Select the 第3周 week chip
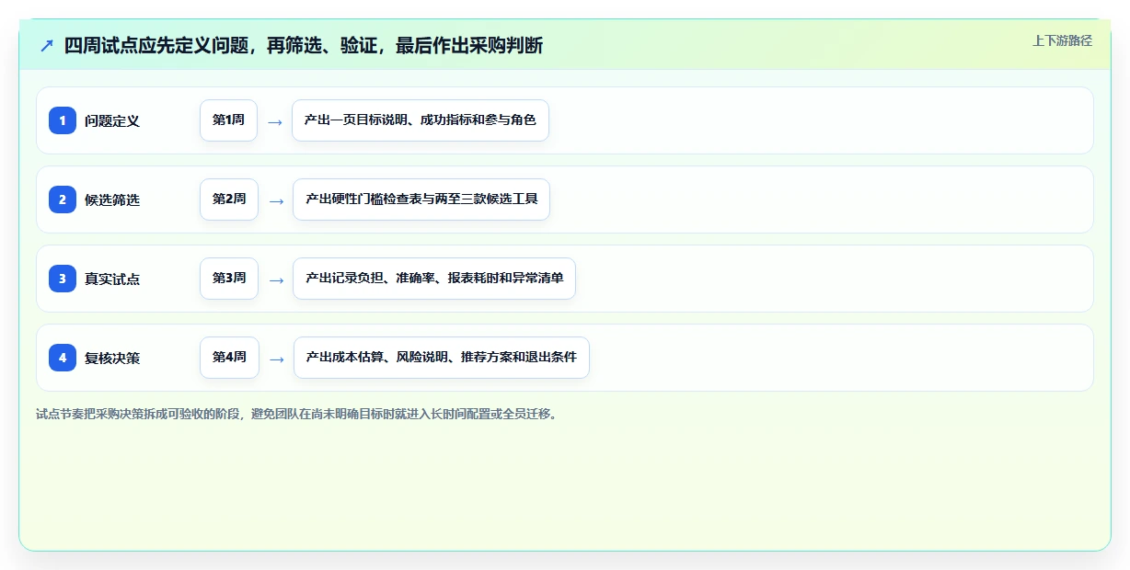Viewport: 1130px width, 570px height. [229, 279]
